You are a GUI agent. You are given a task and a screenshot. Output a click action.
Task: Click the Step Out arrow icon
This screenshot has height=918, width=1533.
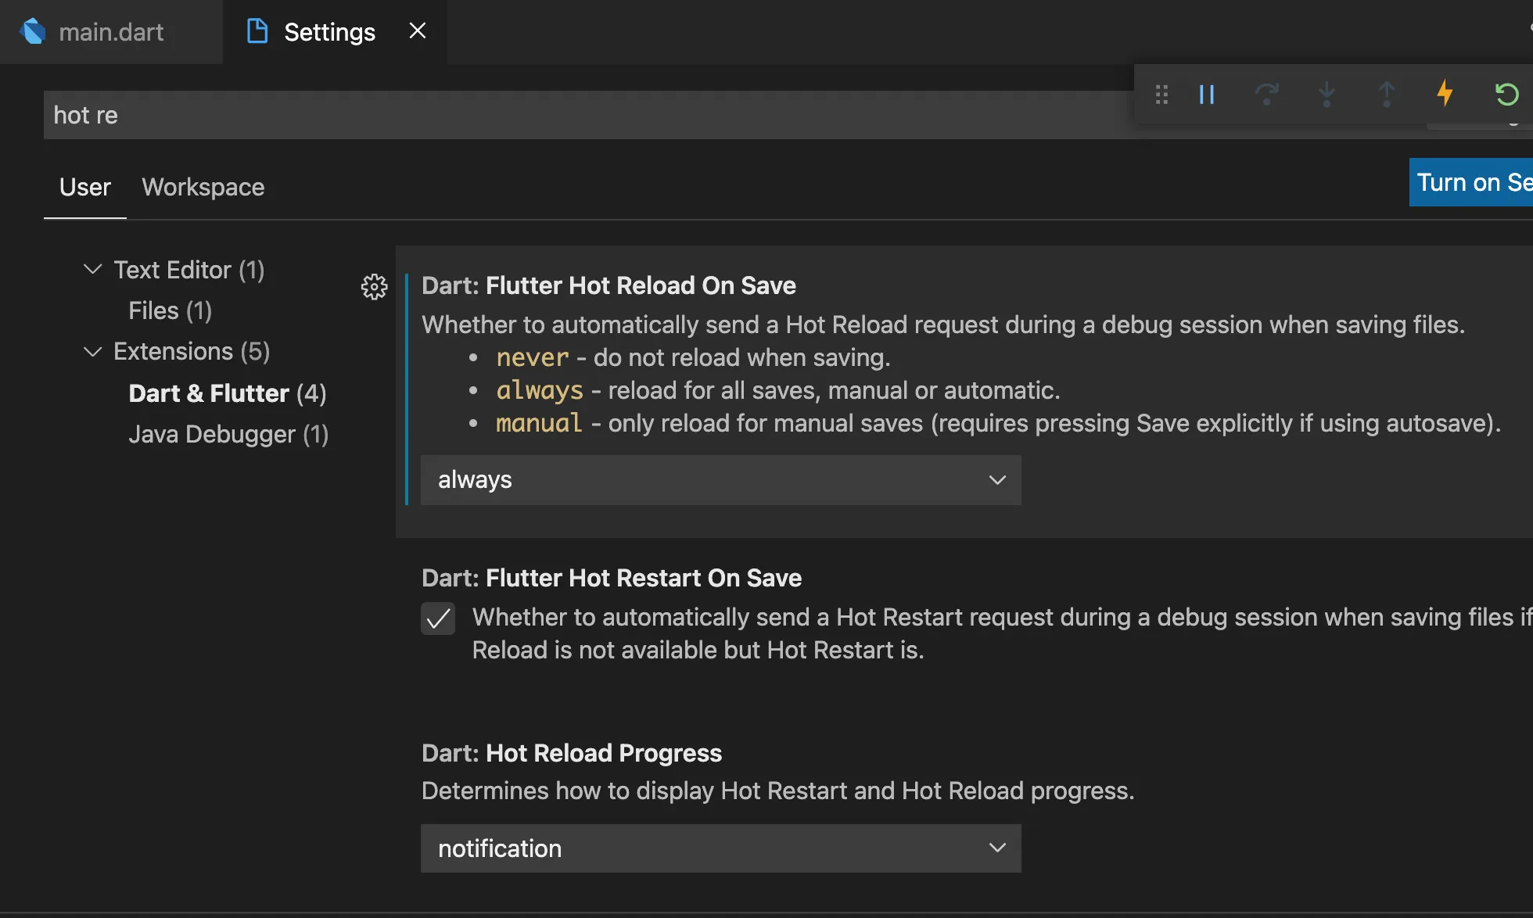point(1386,95)
